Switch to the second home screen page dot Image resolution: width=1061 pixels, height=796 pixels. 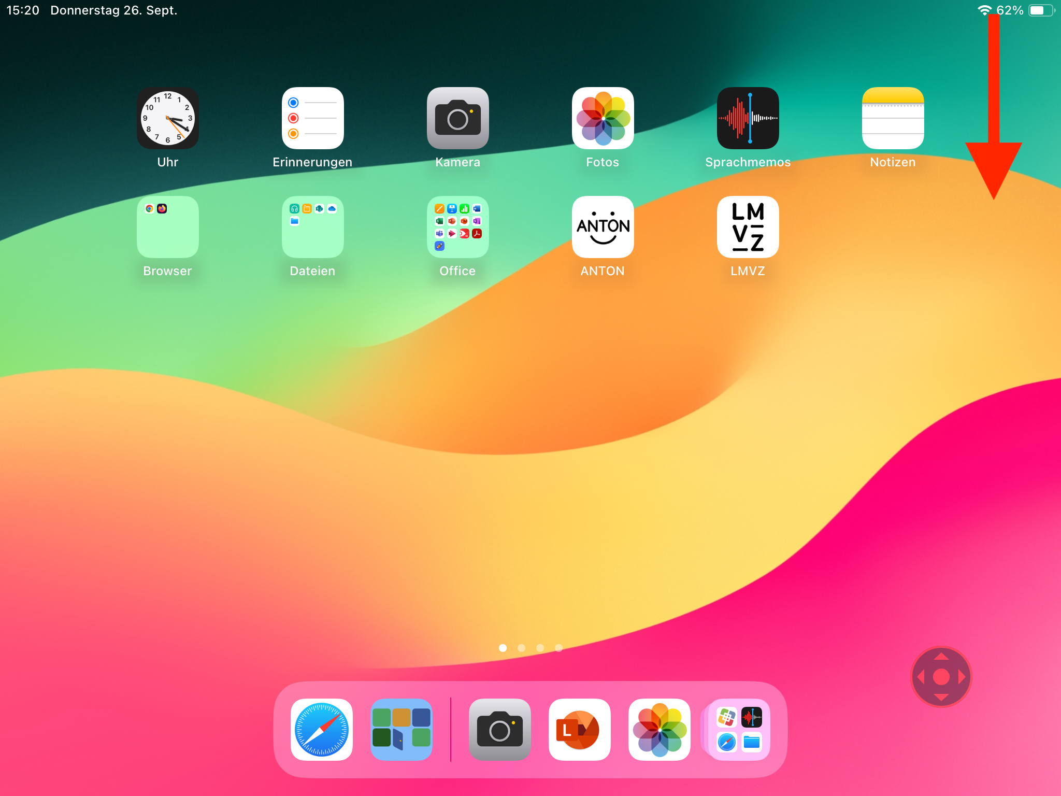(x=521, y=648)
